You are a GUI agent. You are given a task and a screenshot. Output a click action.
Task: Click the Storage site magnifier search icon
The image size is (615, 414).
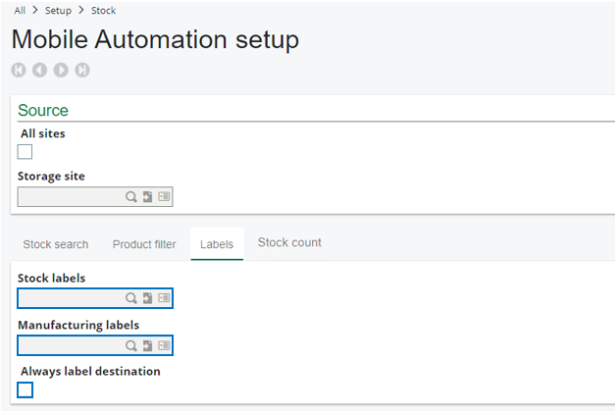pyautogui.click(x=130, y=197)
